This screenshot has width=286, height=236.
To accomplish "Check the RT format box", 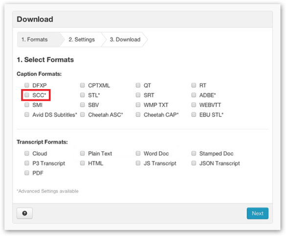I will 194,85.
